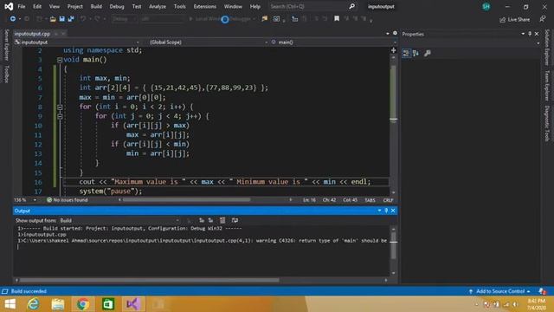Open the Window menu

click(233, 6)
